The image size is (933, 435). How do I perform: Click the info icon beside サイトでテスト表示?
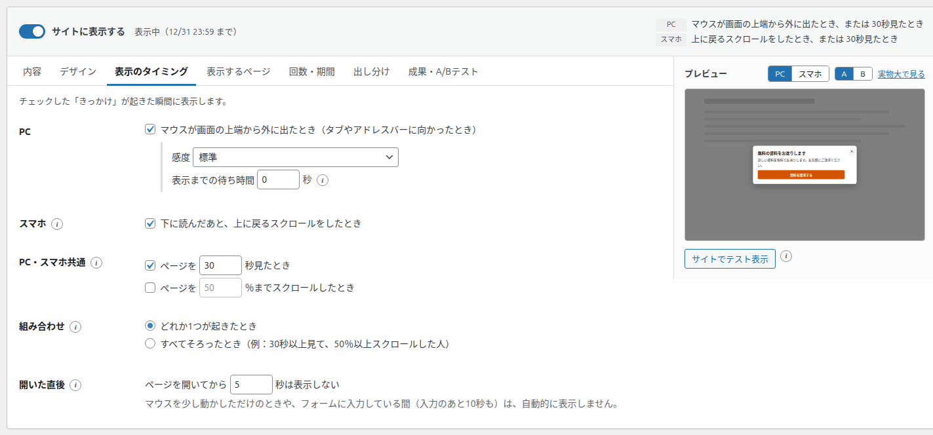[787, 256]
